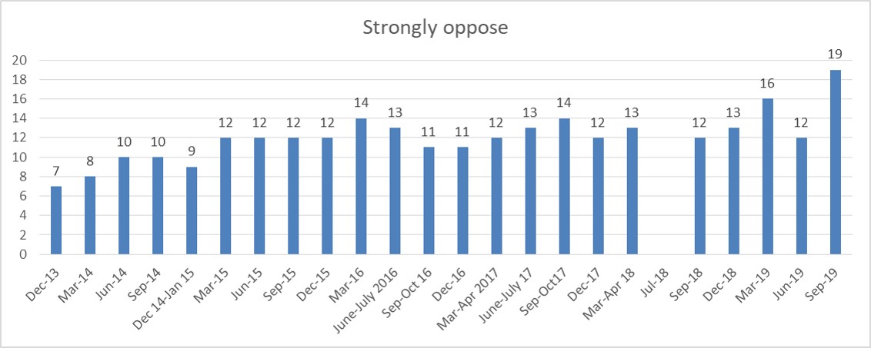Select the data label "7"
871x348 pixels.
point(56,171)
